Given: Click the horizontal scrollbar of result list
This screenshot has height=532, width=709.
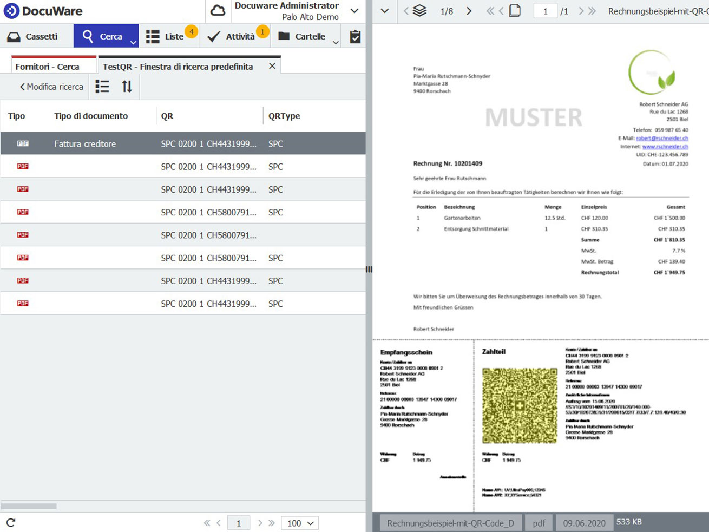Looking at the screenshot, I should pyautogui.click(x=29, y=507).
